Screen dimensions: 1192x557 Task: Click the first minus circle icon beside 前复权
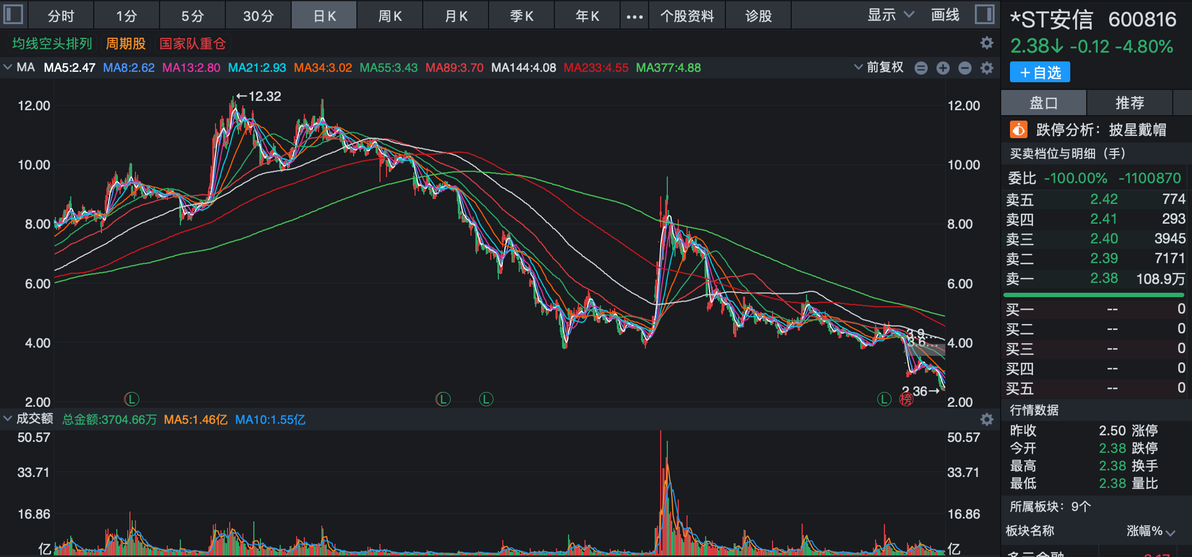click(x=921, y=68)
